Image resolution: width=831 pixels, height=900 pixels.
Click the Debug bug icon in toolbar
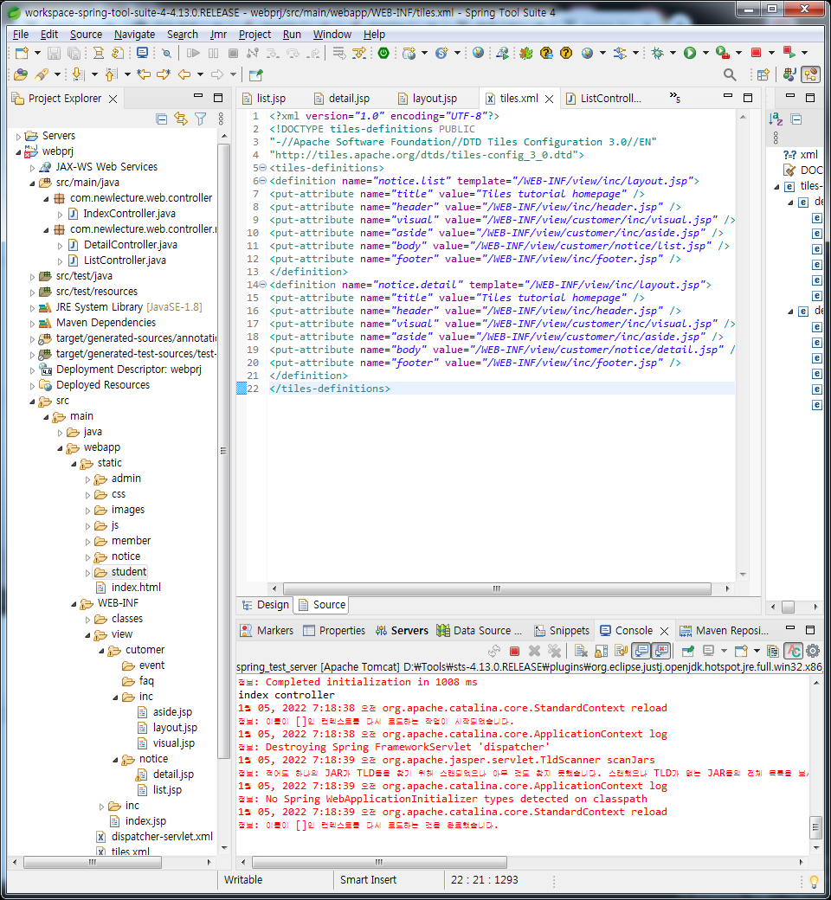(x=658, y=54)
